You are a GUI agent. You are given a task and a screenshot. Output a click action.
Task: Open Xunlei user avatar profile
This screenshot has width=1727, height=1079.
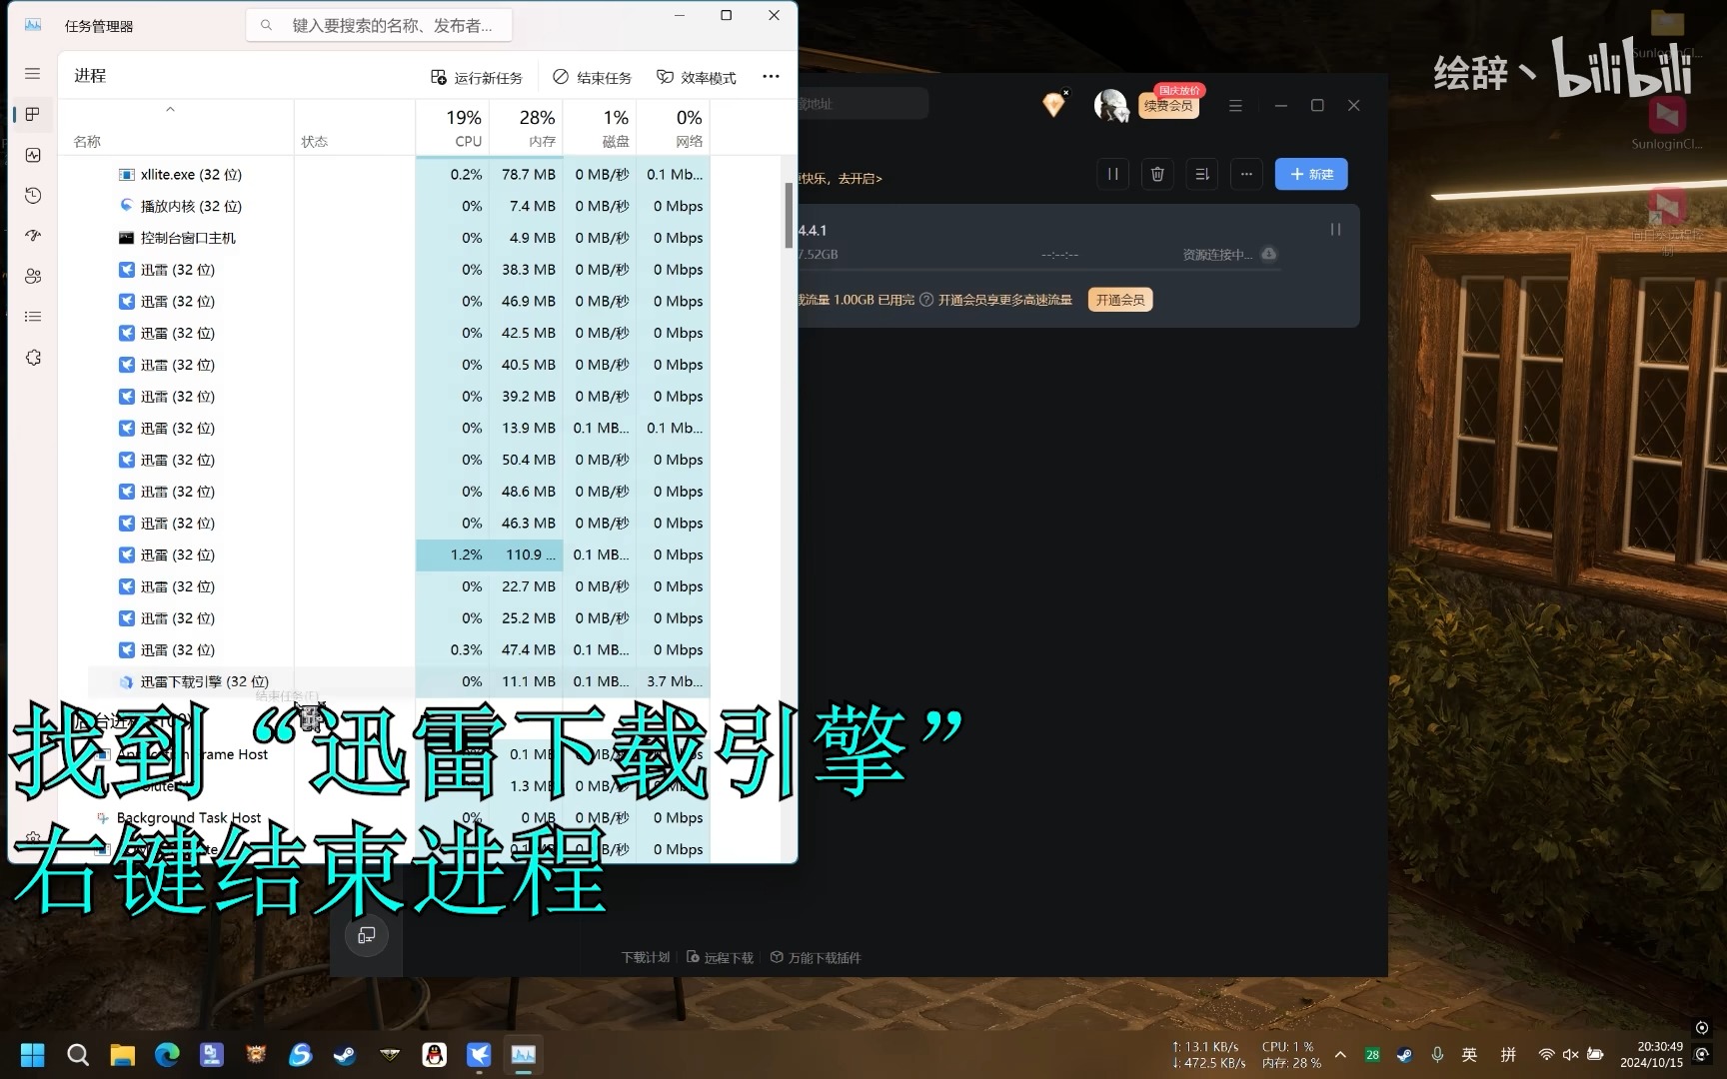[x=1110, y=104]
